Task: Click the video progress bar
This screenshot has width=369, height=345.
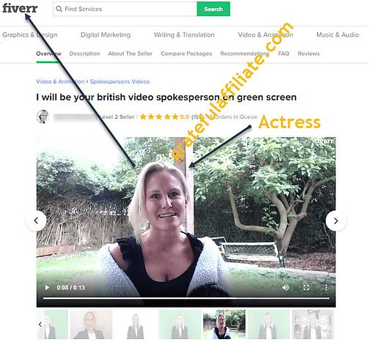Action: [186, 298]
